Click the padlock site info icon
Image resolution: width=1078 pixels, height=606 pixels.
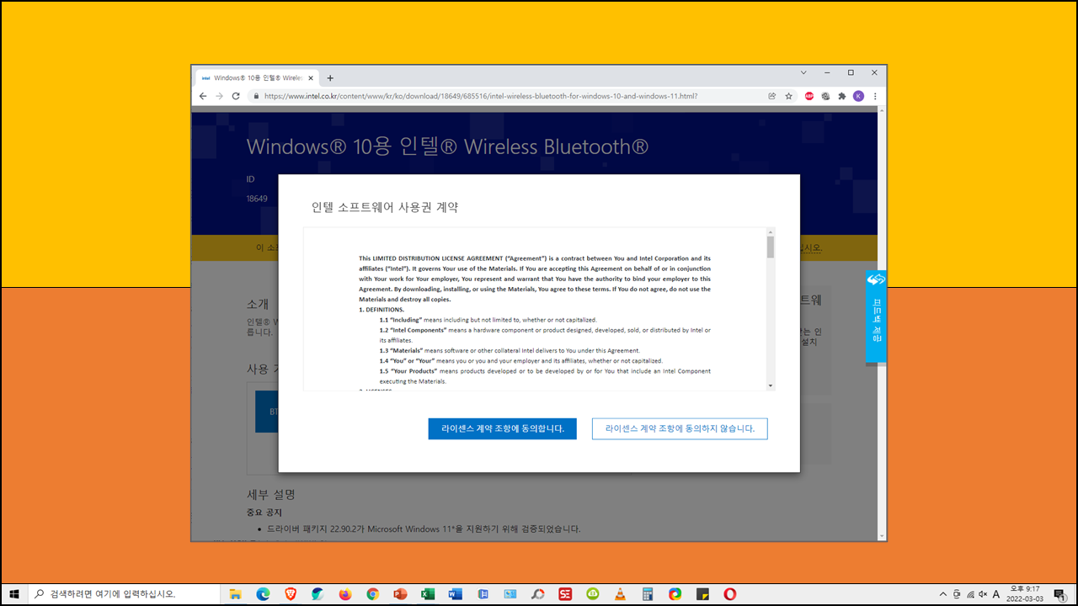click(257, 96)
